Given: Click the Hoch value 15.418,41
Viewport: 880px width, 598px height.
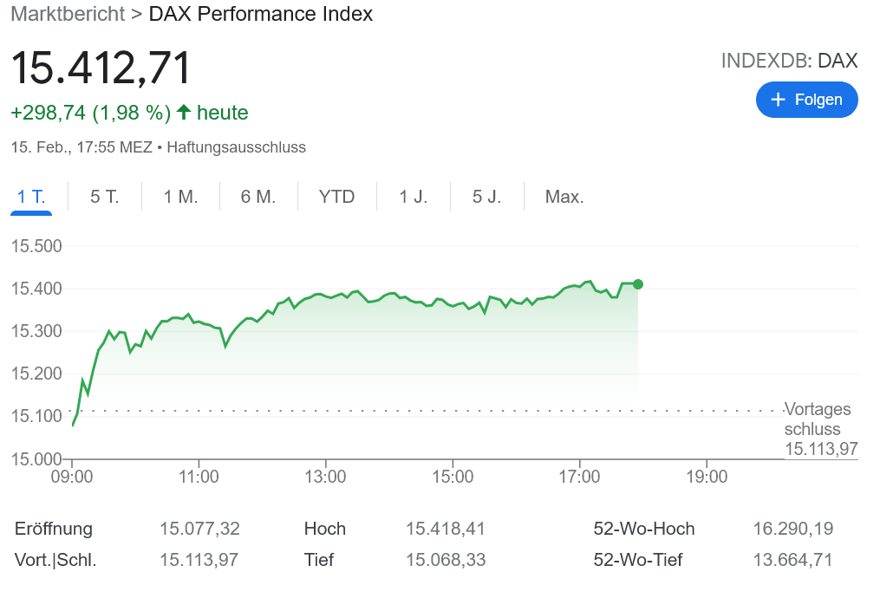Looking at the screenshot, I should click(445, 529).
